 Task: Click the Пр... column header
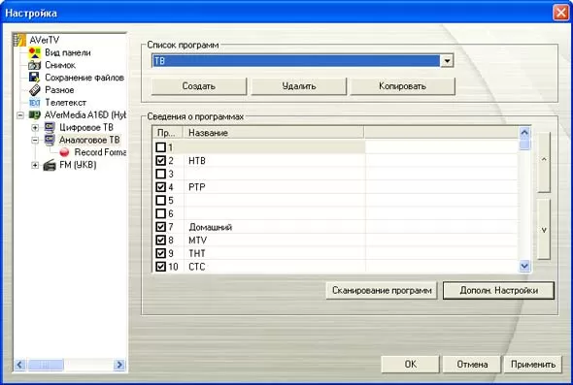(168, 133)
